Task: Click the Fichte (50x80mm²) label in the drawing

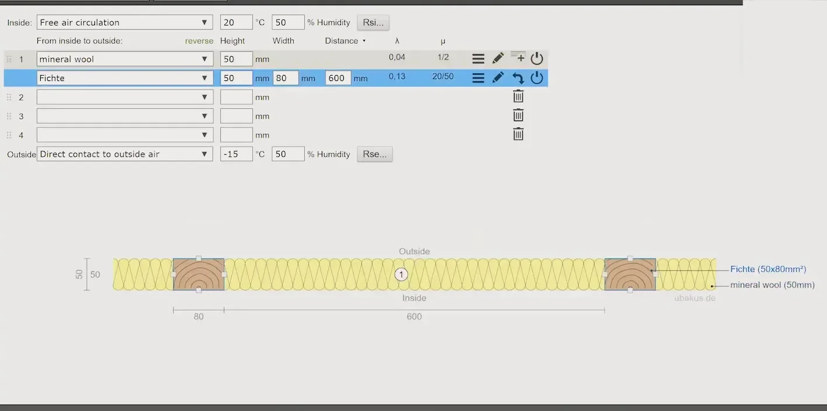Action: coord(768,269)
